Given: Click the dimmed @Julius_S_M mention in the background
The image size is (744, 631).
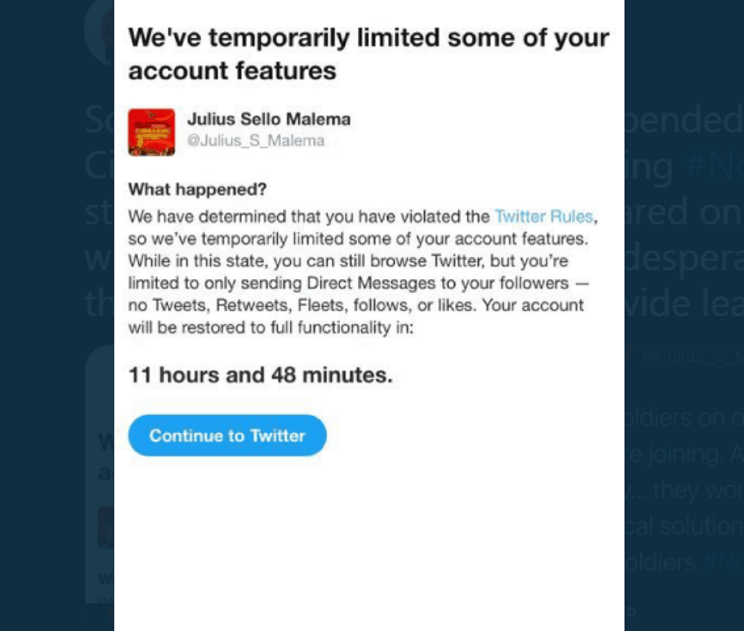Looking at the screenshot, I should click(692, 356).
